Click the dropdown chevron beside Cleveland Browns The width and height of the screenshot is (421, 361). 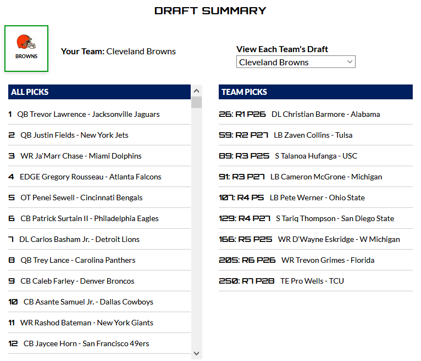(x=350, y=61)
